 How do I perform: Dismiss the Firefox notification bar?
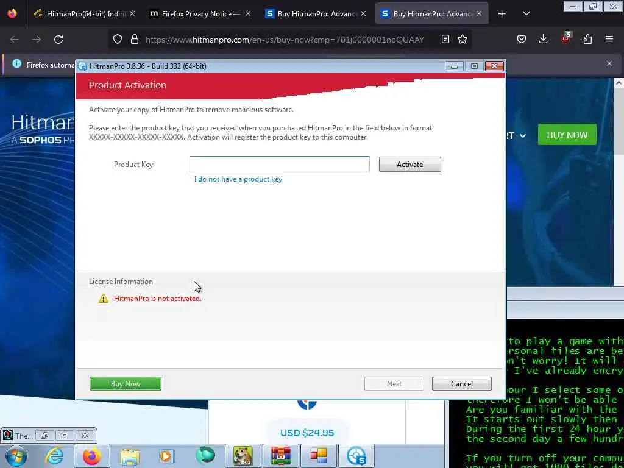[x=609, y=63]
